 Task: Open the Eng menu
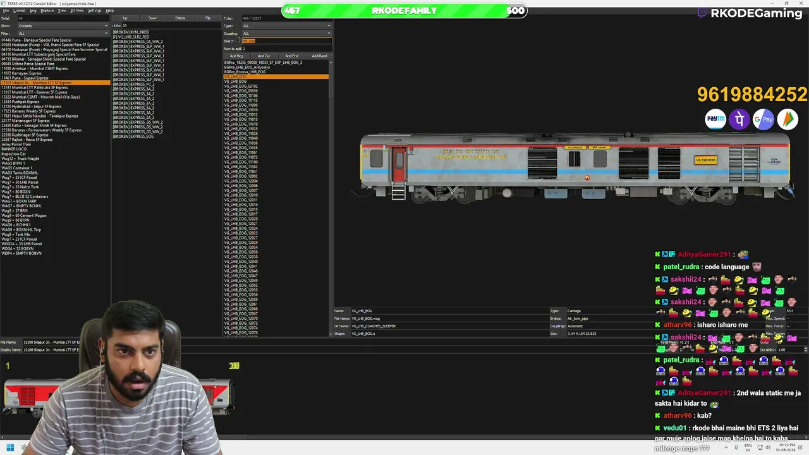(x=33, y=11)
